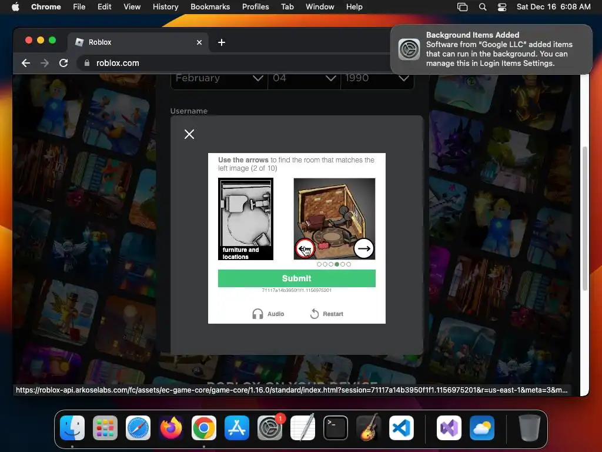
Task: Open the View menu
Action: click(132, 7)
